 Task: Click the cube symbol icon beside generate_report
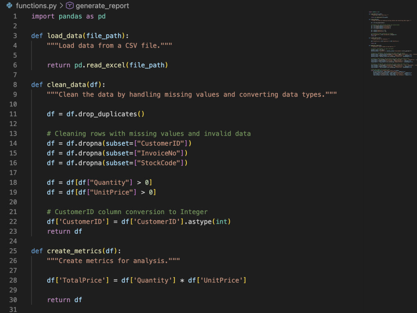pos(69,5)
